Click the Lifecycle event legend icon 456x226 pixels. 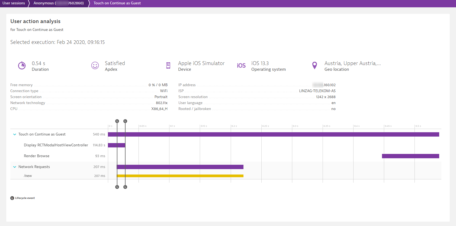[x=12, y=198]
